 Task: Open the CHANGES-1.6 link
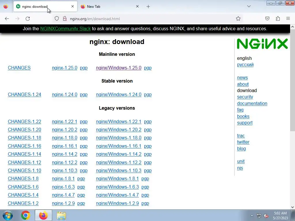click(x=23, y=187)
